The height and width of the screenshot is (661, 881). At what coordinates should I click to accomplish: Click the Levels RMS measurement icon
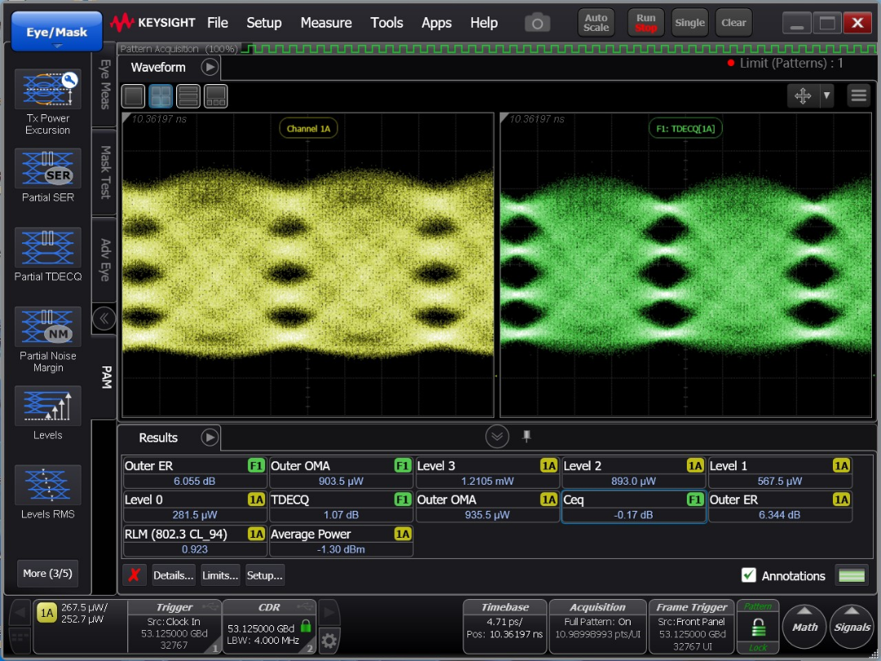[x=47, y=485]
